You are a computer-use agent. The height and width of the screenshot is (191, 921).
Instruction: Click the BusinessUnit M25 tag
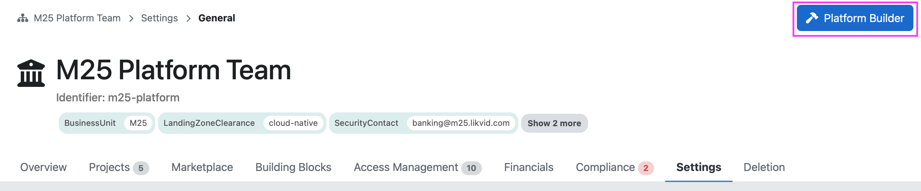(106, 123)
